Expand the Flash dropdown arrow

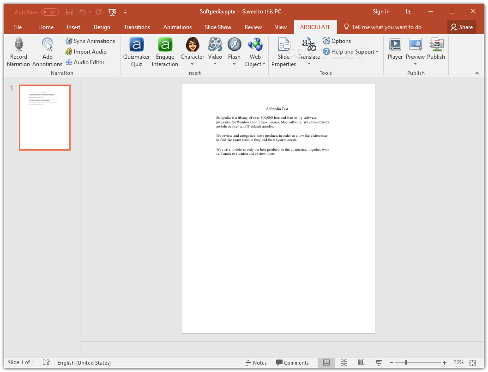(234, 64)
